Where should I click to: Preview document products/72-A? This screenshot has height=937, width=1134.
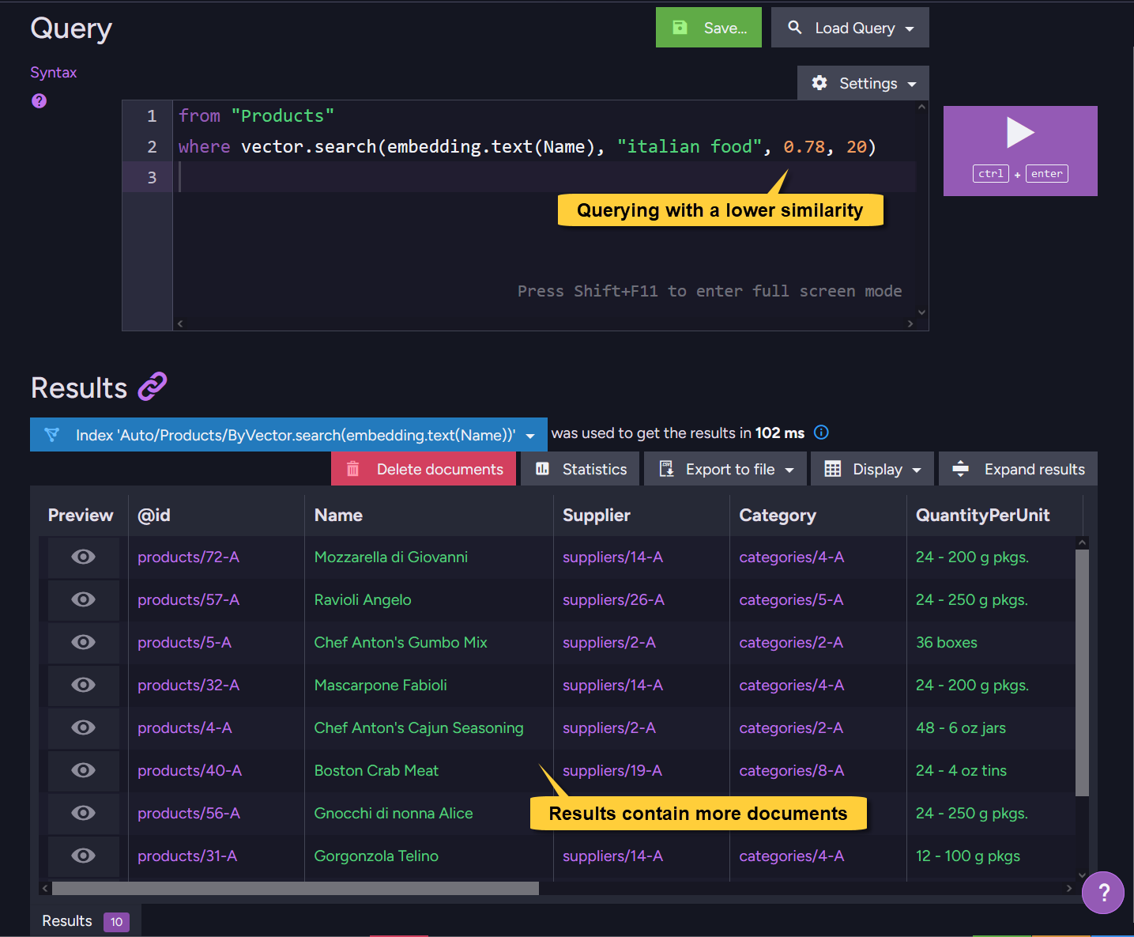[x=83, y=557]
